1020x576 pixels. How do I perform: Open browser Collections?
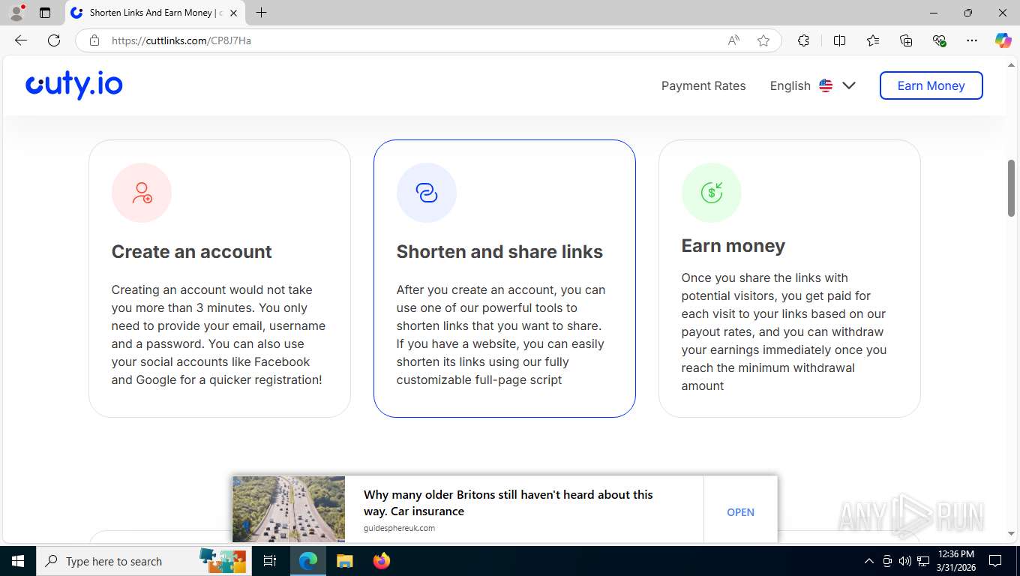coord(906,40)
